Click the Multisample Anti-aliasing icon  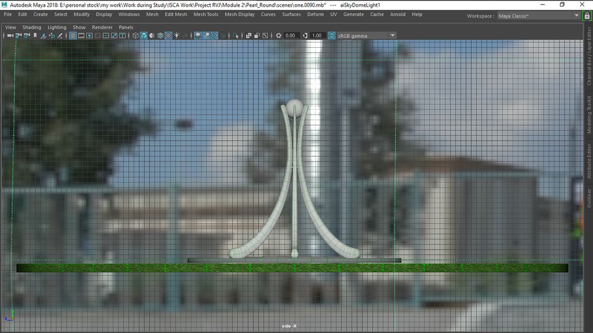pos(215,36)
